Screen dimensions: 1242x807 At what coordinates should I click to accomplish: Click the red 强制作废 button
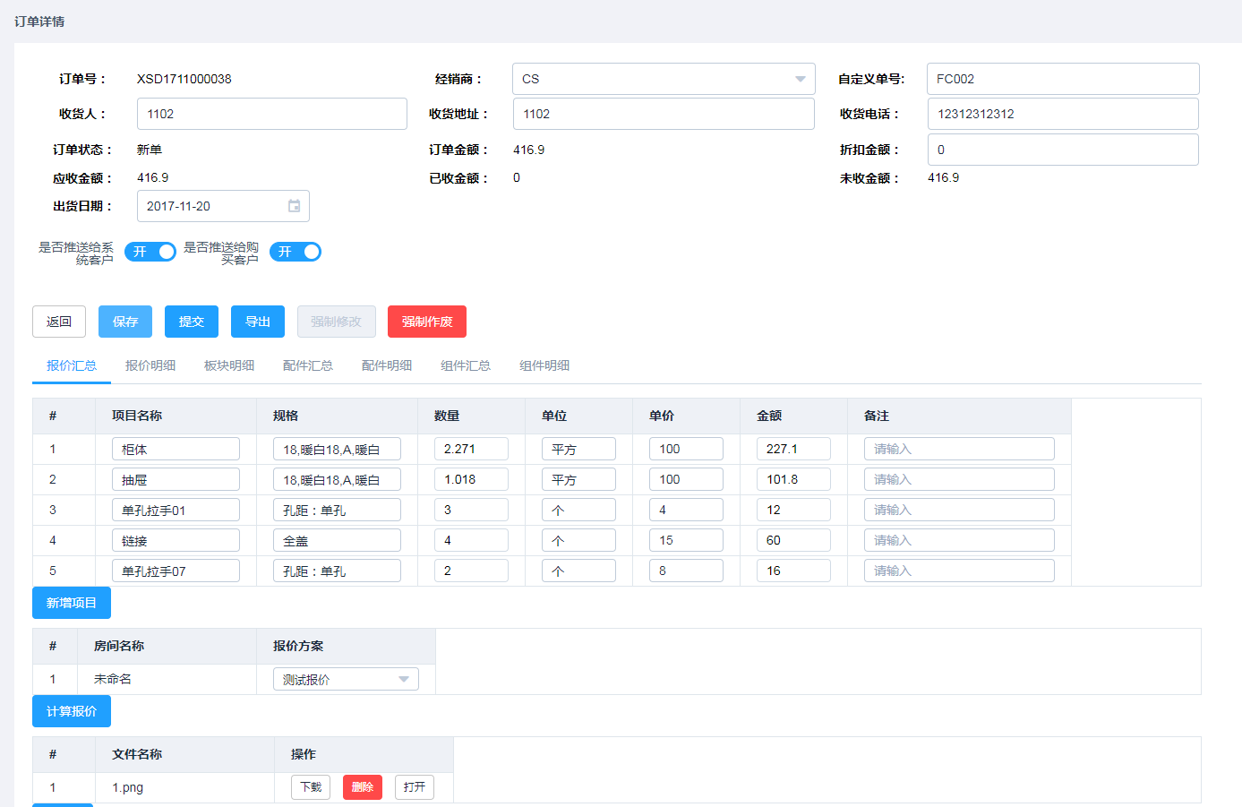[427, 322]
